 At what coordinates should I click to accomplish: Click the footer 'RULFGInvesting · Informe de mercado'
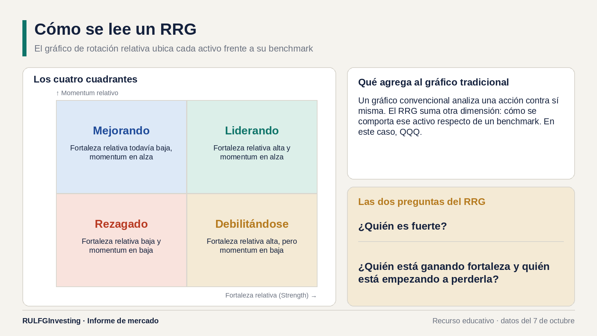[x=90, y=321]
